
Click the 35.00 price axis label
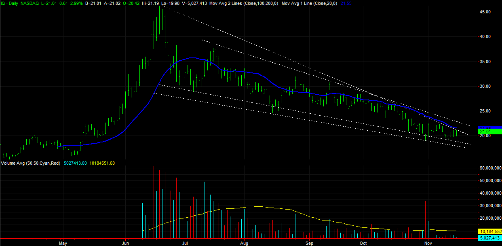point(485,61)
